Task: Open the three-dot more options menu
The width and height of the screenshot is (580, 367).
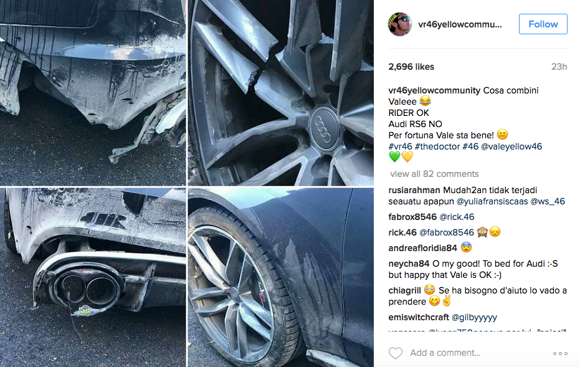Action: pos(560,353)
